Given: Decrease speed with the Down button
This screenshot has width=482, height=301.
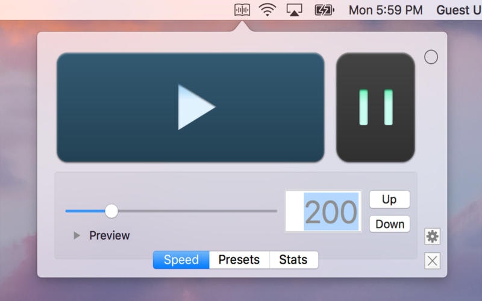Looking at the screenshot, I should coord(389,224).
